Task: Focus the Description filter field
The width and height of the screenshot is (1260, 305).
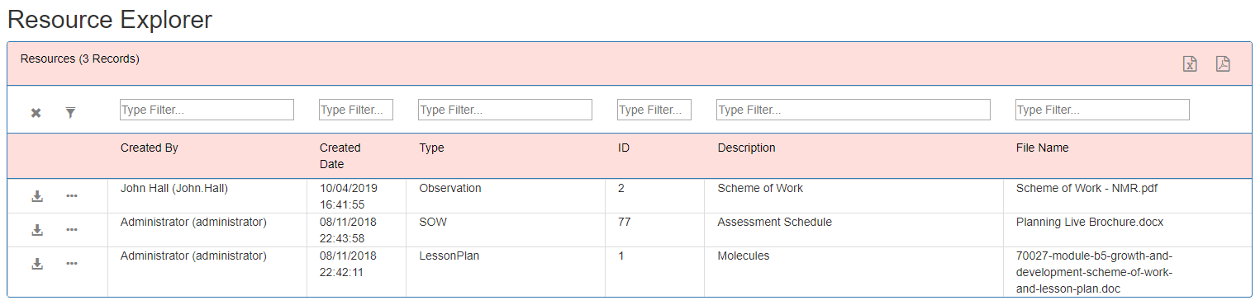Action: pyautogui.click(x=853, y=110)
